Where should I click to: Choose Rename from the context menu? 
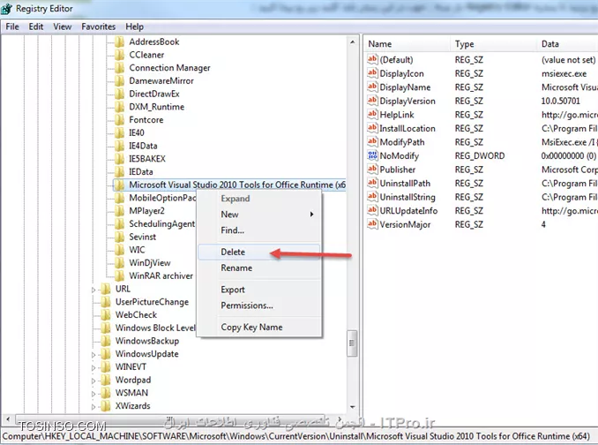point(259,268)
